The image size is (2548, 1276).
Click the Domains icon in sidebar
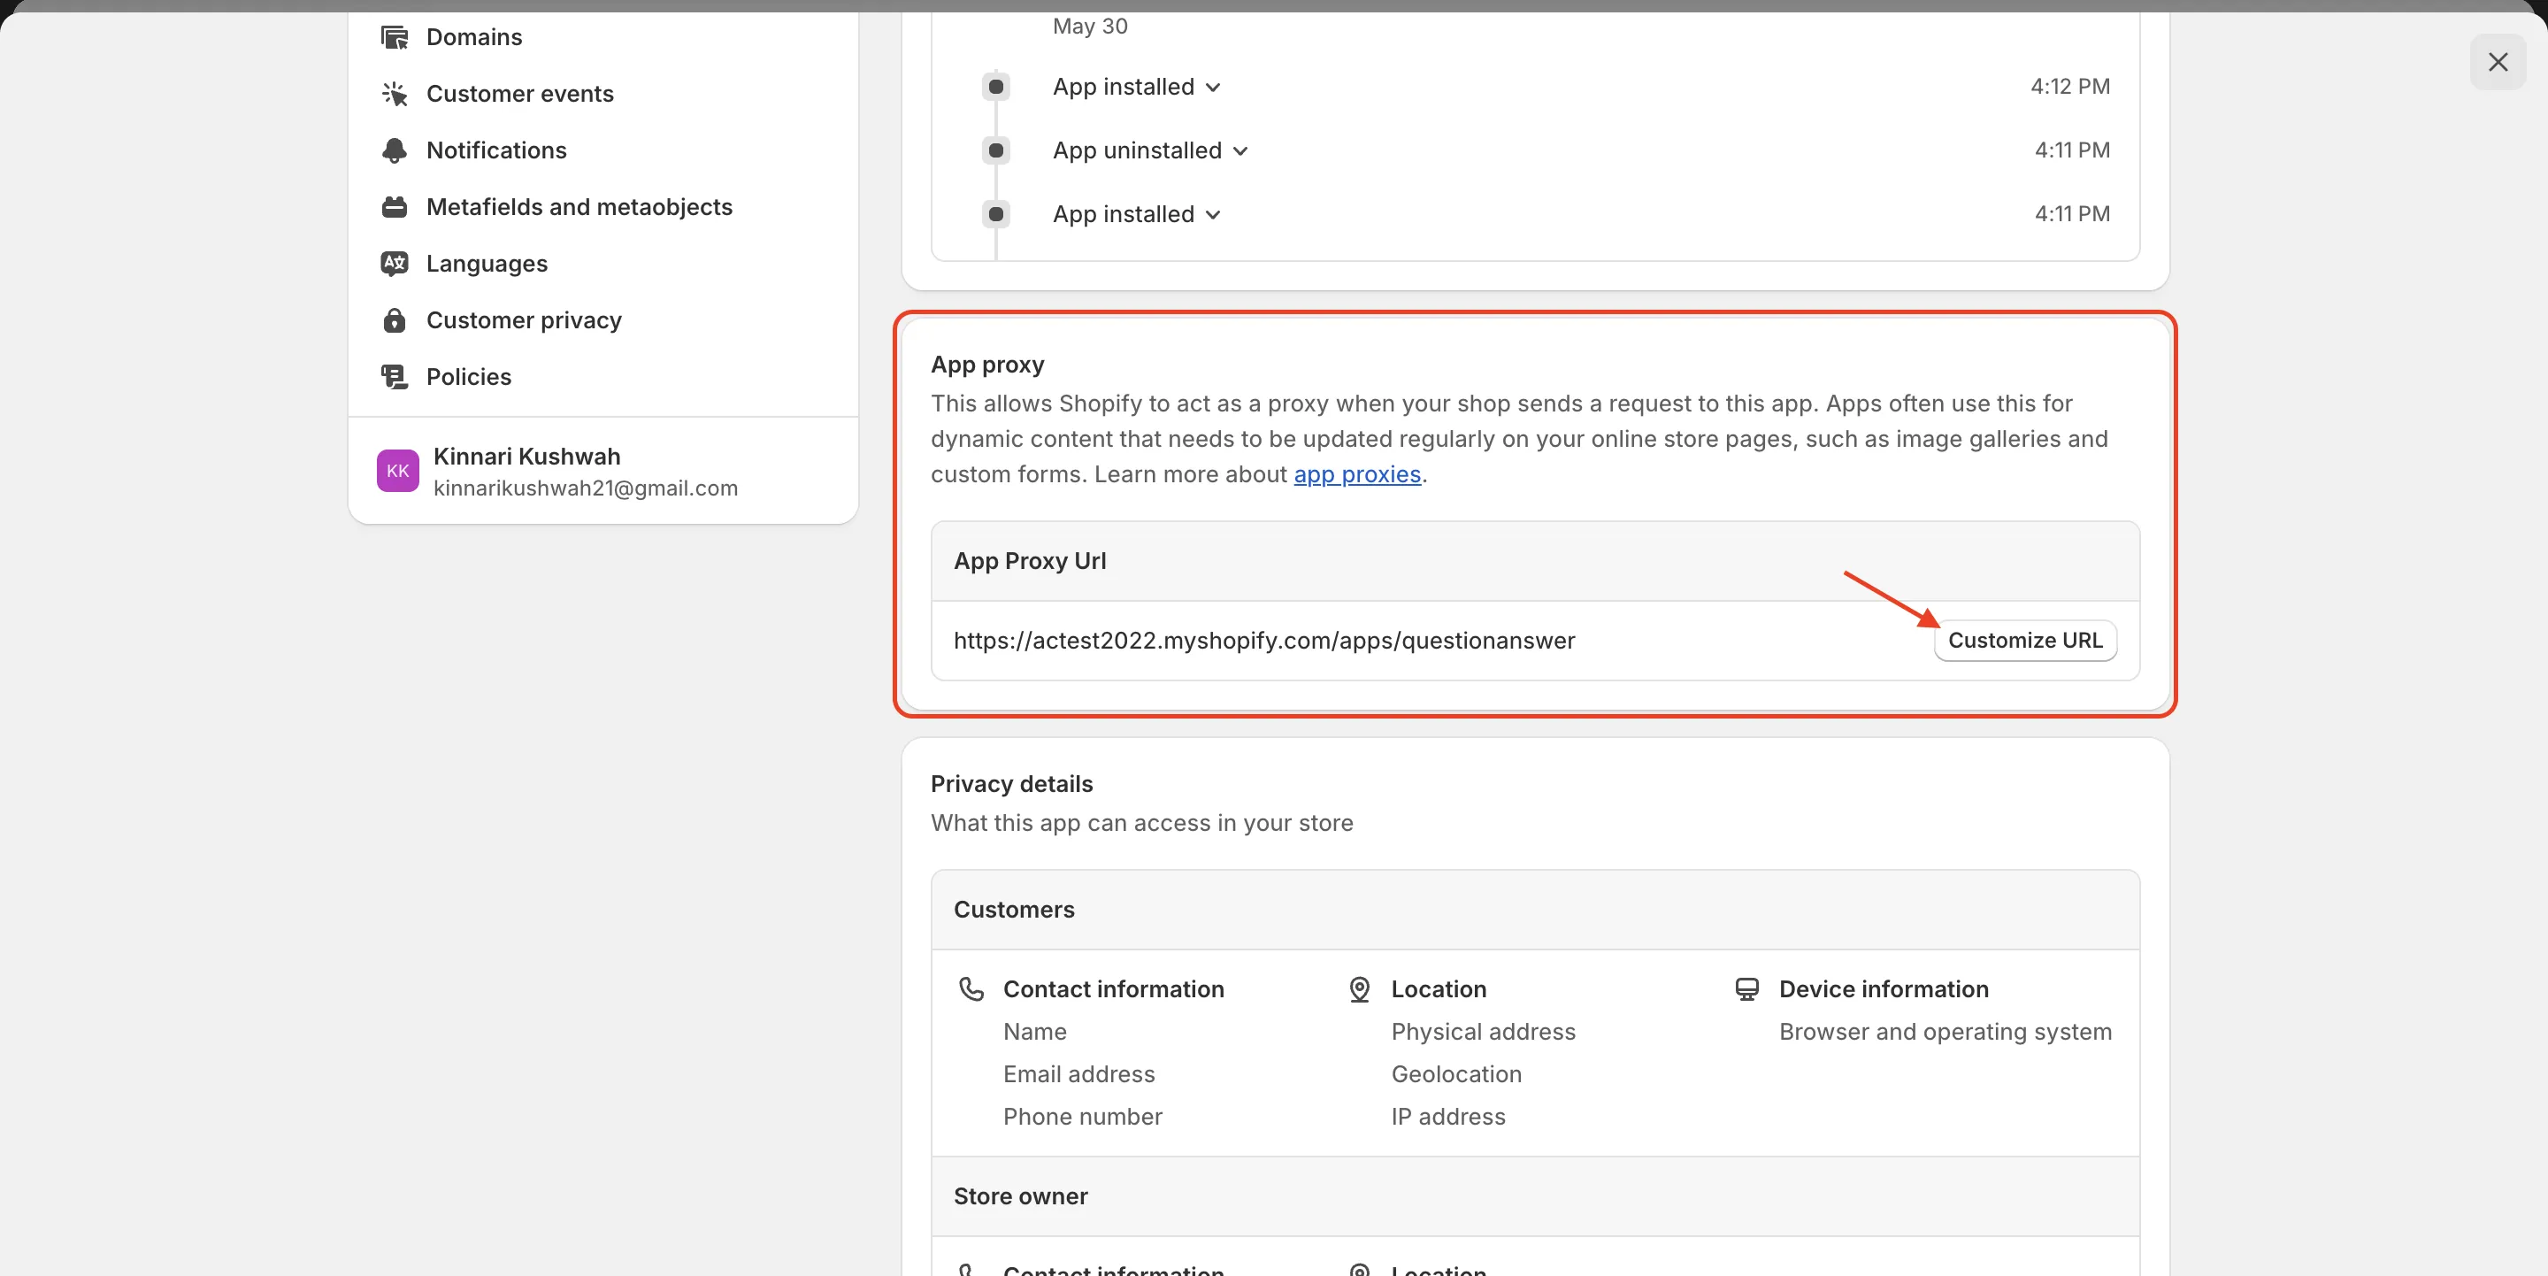(395, 37)
